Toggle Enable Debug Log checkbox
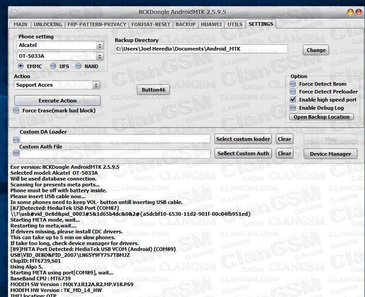This screenshot has width=365, height=297. [293, 108]
